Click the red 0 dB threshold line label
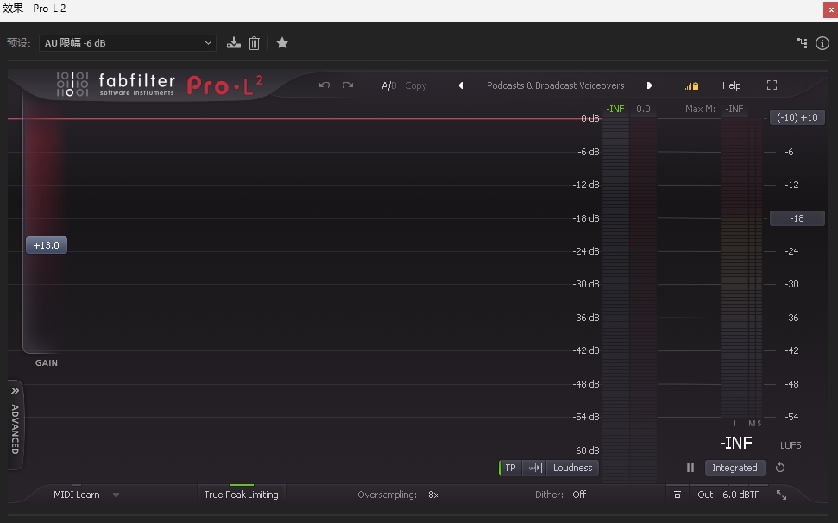This screenshot has width=838, height=523. tap(590, 118)
